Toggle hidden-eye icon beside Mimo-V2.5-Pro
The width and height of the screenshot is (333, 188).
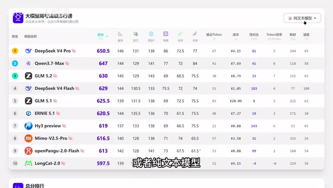point(70,138)
